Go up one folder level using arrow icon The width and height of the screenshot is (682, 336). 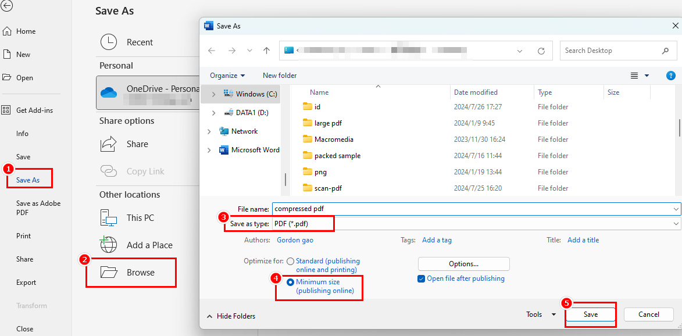pos(267,51)
